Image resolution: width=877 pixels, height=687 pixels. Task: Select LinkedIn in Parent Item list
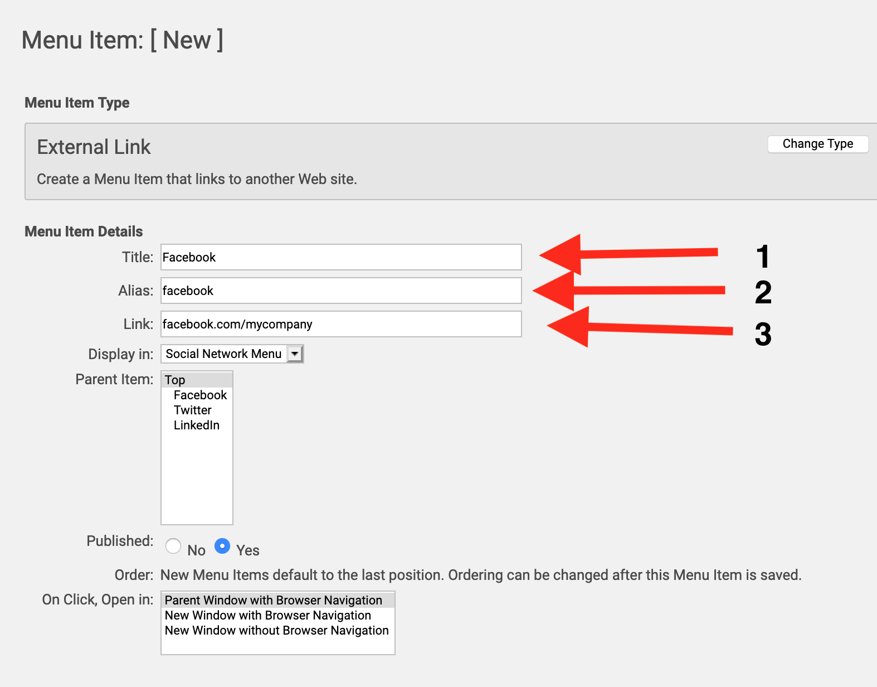coord(197,425)
